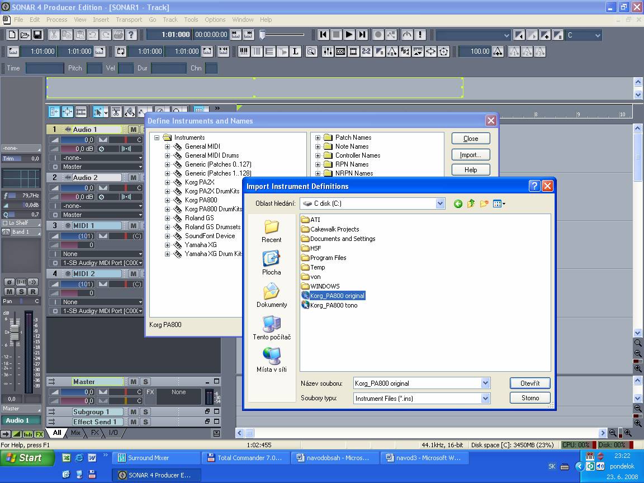This screenshot has height=483, width=644.
Task: Click the Go to End transport button
Action: tap(362, 35)
